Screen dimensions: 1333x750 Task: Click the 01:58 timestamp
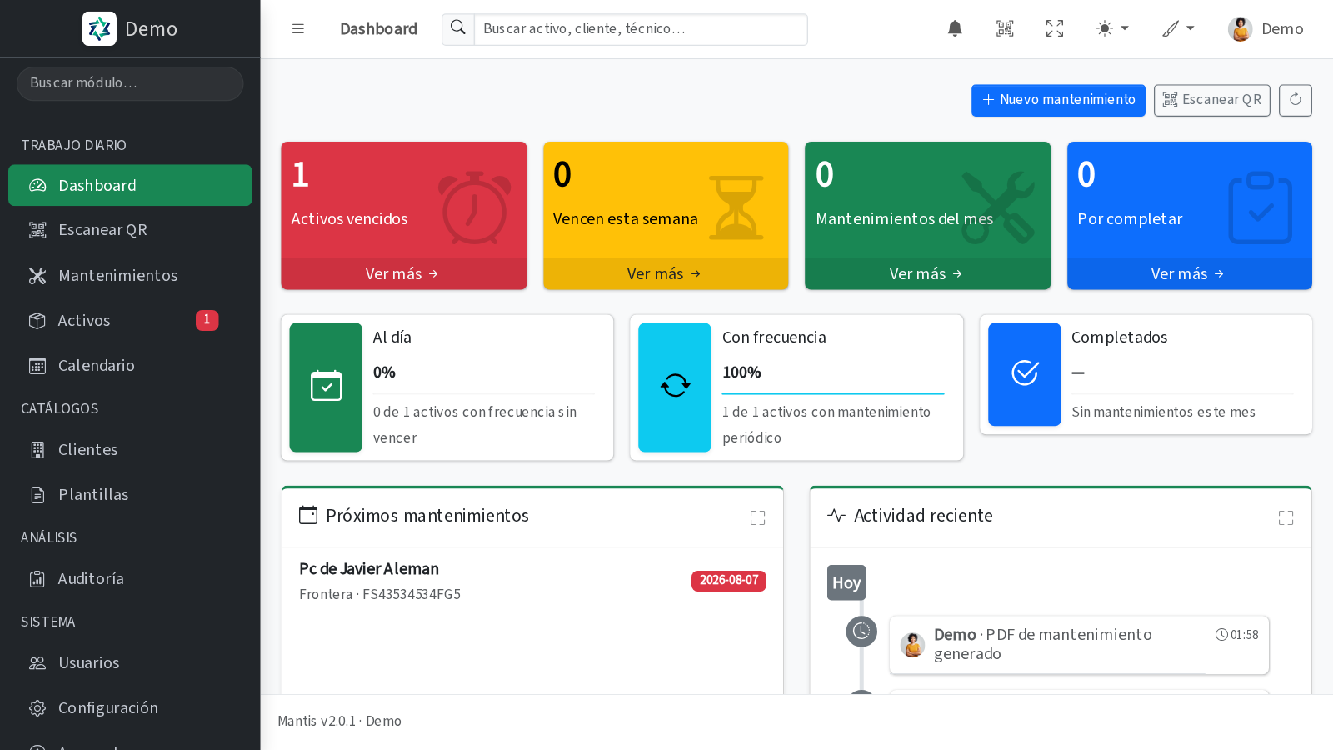(x=1237, y=635)
